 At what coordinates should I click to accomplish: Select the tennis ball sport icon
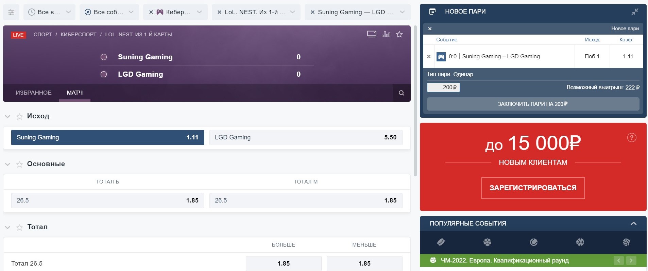534,242
